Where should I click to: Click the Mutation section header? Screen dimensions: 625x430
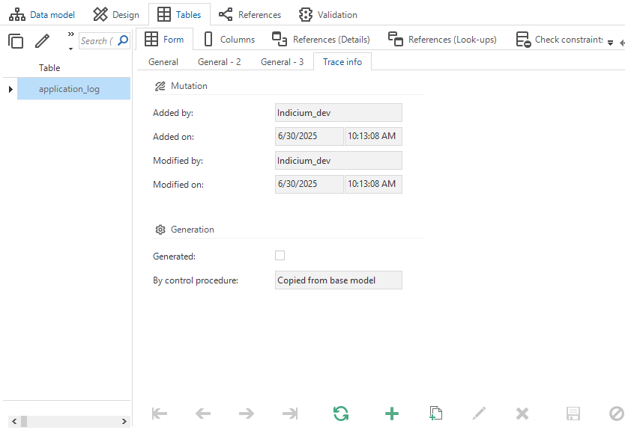181,86
